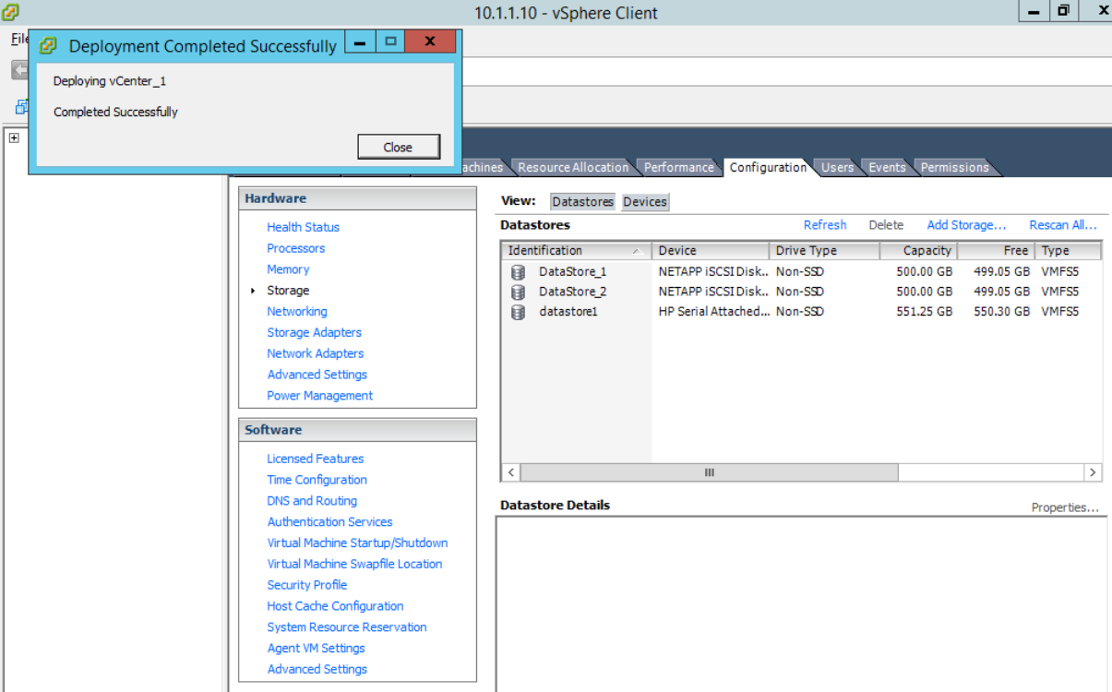Switch the view to Devices

(644, 201)
